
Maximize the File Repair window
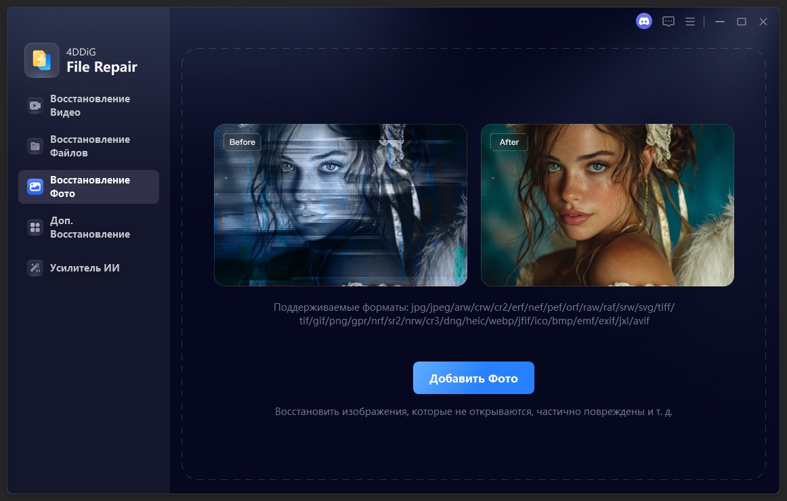click(x=742, y=22)
